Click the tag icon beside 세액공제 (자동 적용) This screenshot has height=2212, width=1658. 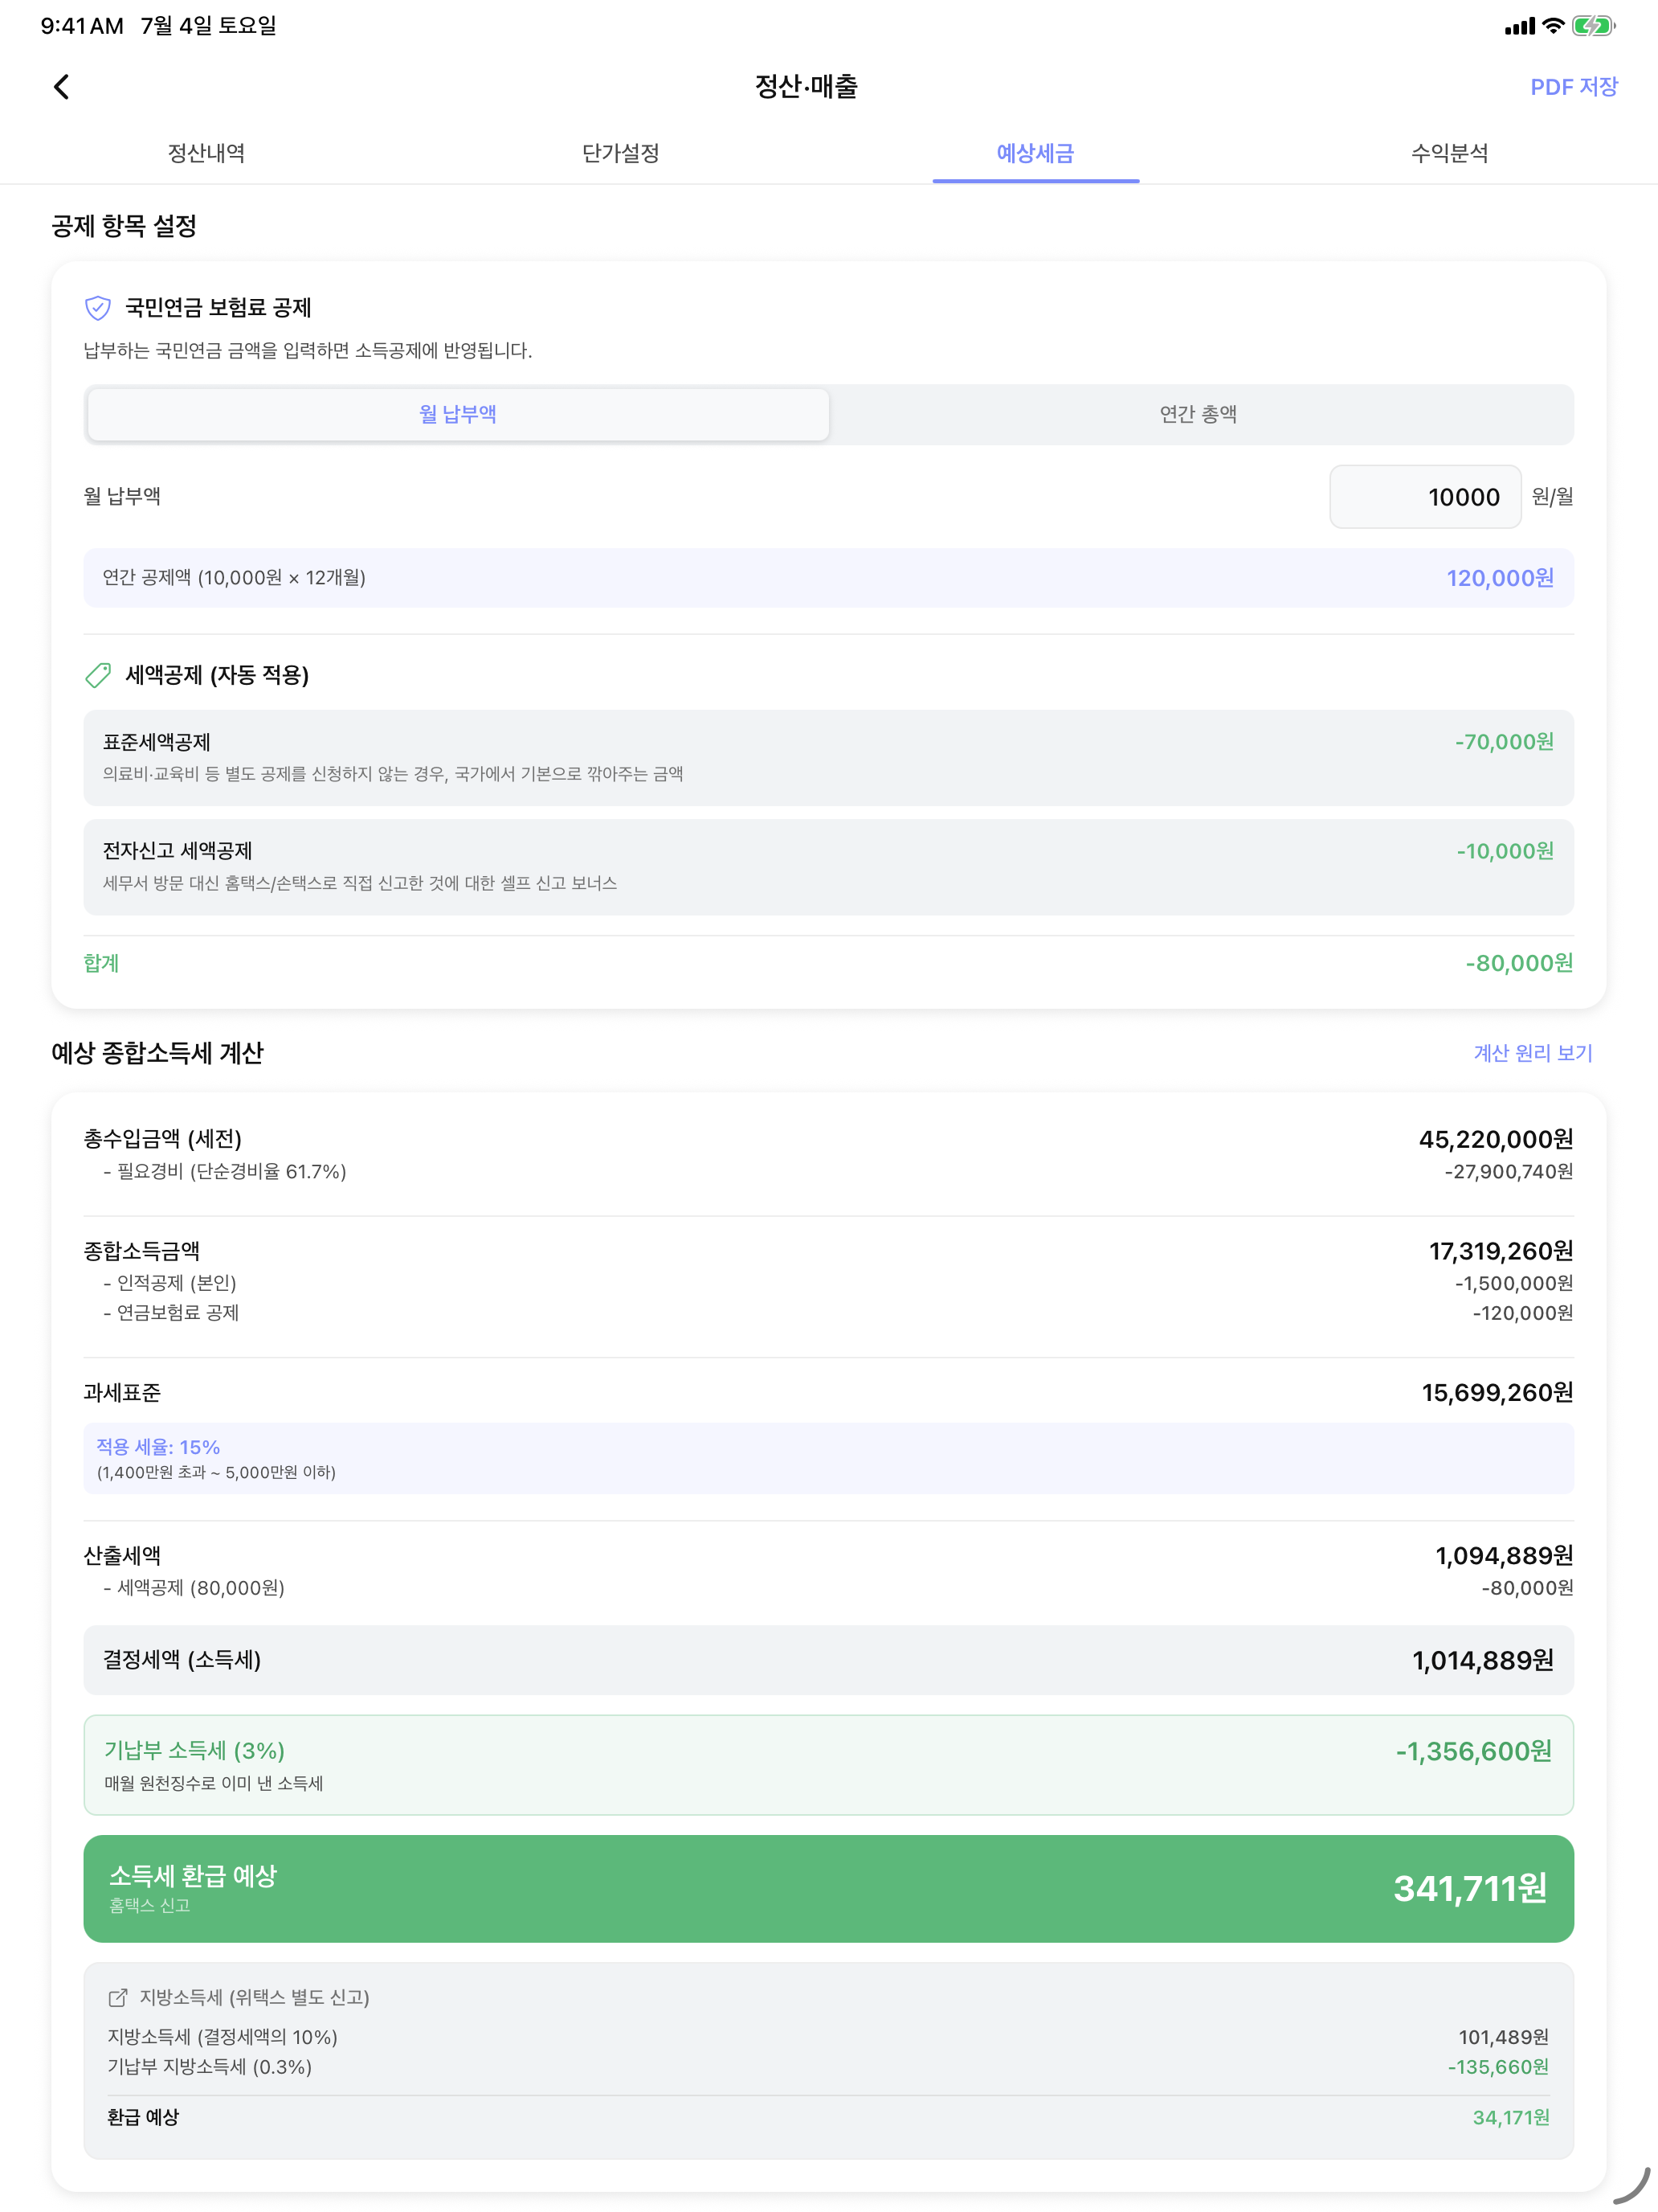[98, 676]
